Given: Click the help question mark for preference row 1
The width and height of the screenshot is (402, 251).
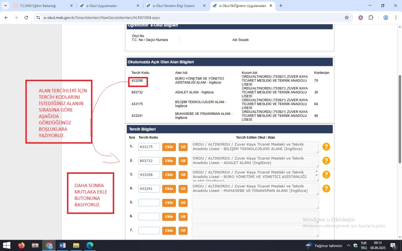Looking at the screenshot, I should tap(326, 147).
